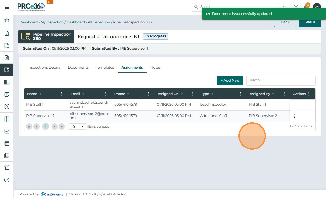Click the pibsupervisor_2@prc.com email cell
Image resolution: width=326 pixels, height=198 pixels.
(x=90, y=116)
